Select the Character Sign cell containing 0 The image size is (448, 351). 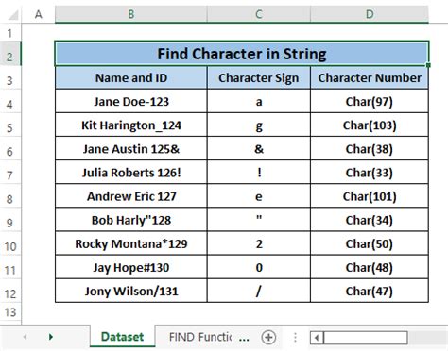click(259, 267)
